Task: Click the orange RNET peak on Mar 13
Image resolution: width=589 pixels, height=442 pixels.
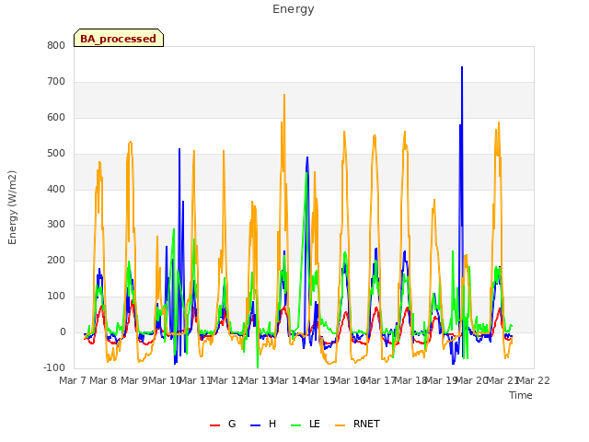Action: pyautogui.click(x=284, y=95)
